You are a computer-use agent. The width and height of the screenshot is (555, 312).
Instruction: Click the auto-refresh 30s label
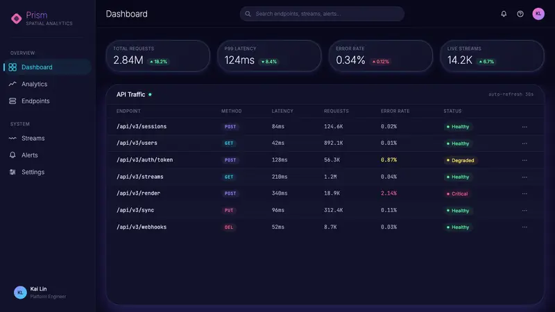point(511,94)
